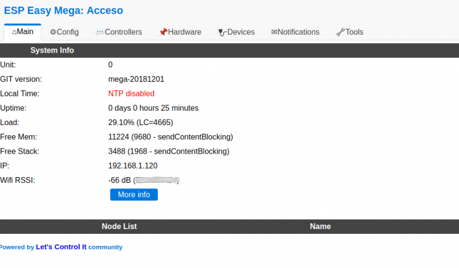Open the Controllers tab label

[x=123, y=32]
